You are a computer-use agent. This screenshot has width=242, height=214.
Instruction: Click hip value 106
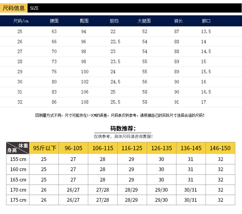pyautogui.click(x=85, y=92)
